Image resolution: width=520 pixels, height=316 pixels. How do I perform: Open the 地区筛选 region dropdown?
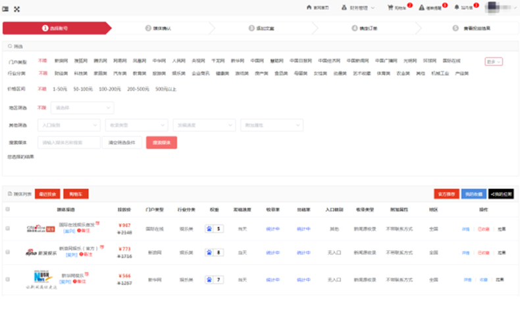(82, 107)
